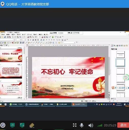Screen dimensions: 129x130
Task: Switch to the orange presentation taskbar item
Action: click(x=79, y=104)
